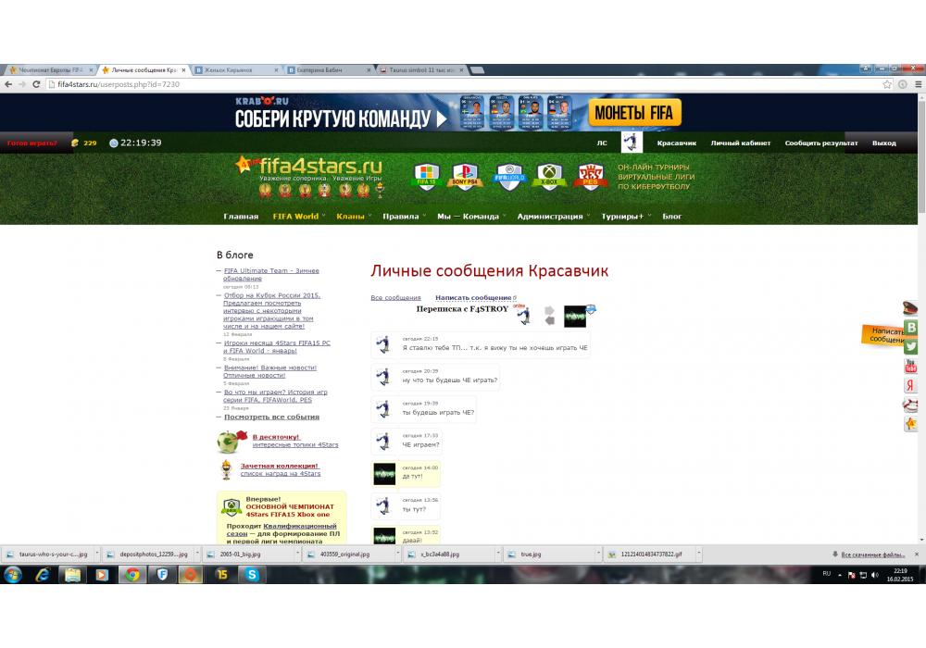Expand the Правила menu arrow

click(424, 216)
